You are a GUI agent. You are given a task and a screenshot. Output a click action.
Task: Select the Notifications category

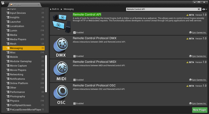[x=24, y=79]
